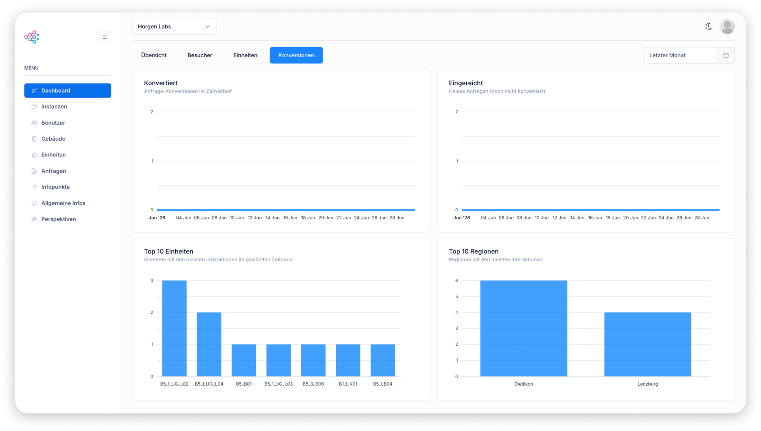Open the Letzter Monat date range field
The image size is (761, 431).
pos(681,55)
